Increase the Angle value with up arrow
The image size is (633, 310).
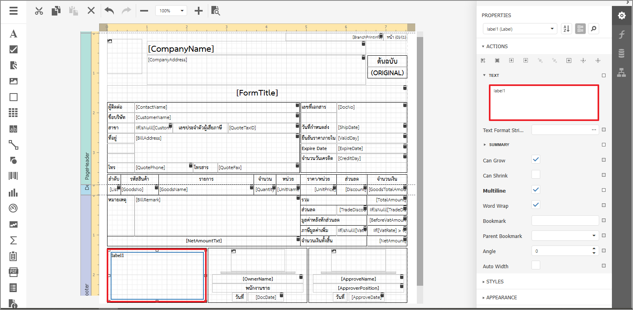point(594,248)
